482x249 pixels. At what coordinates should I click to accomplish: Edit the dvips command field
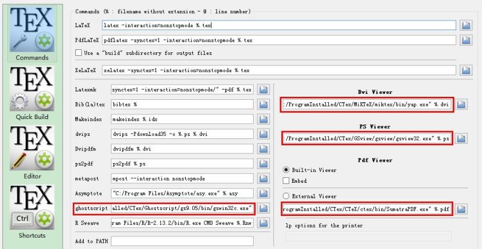(183, 134)
